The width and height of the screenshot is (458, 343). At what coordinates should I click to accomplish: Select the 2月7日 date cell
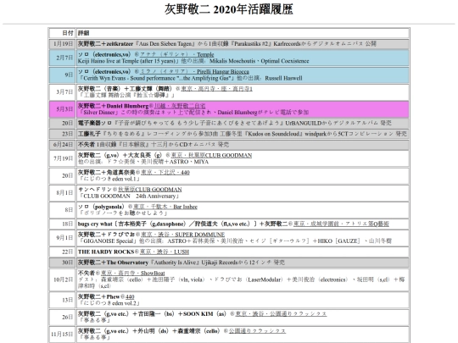63,58
